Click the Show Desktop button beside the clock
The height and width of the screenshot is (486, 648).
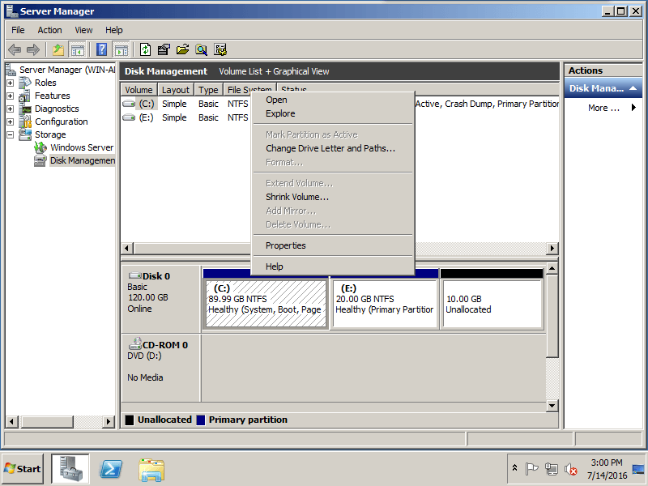pyautogui.click(x=638, y=469)
